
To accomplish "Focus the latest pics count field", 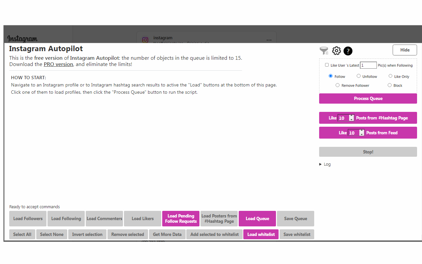I will pyautogui.click(x=368, y=65).
